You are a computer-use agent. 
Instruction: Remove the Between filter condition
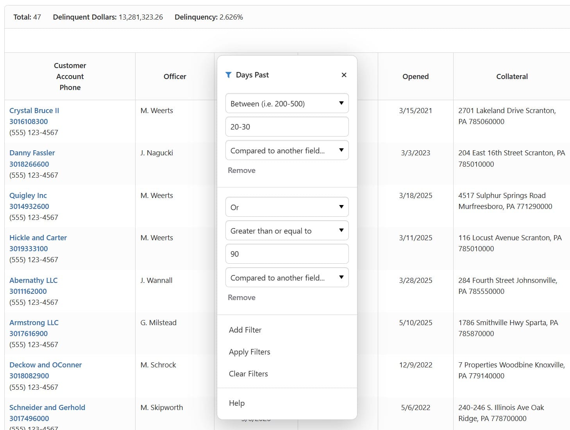(x=241, y=170)
